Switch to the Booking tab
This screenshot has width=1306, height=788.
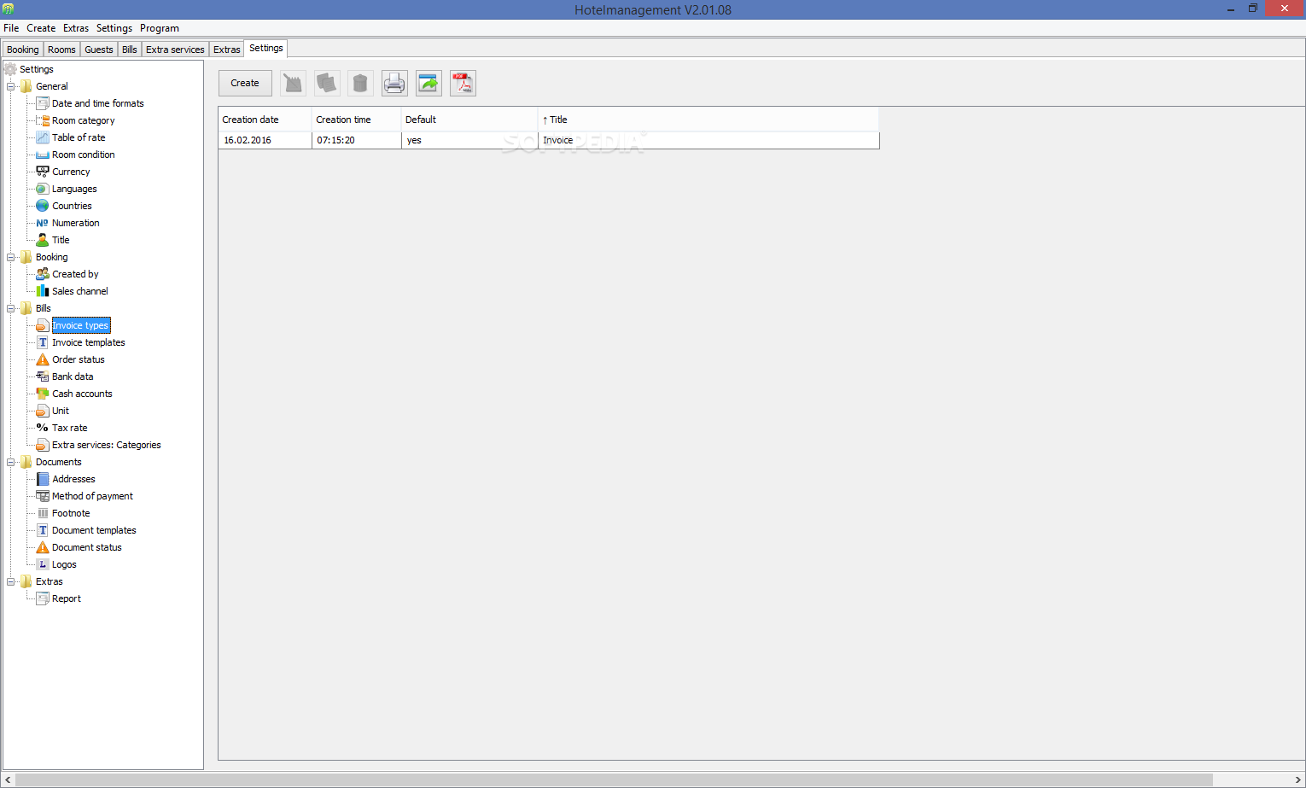point(23,50)
